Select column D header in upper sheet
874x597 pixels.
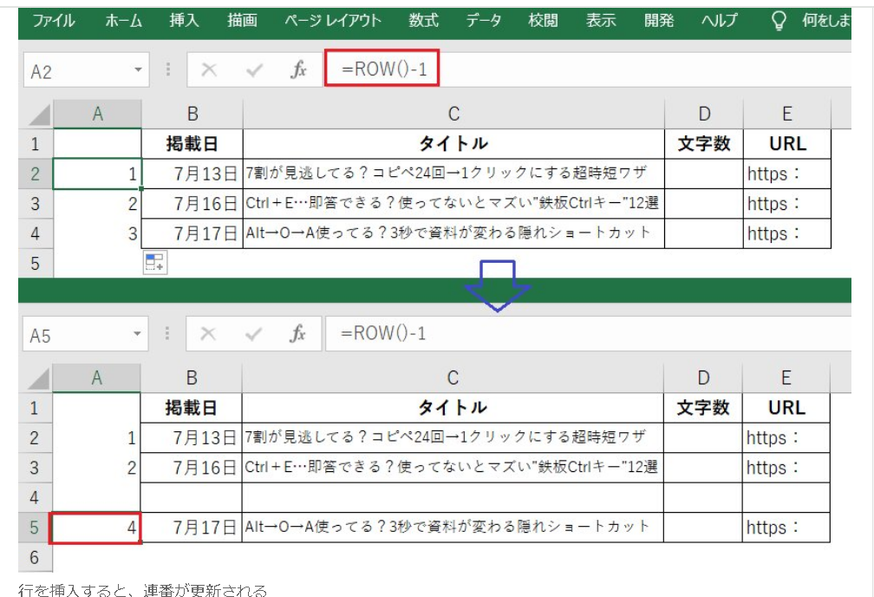pos(704,115)
